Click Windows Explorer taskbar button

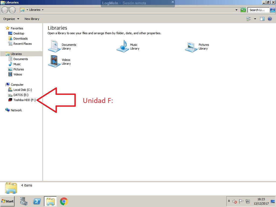pos(50,201)
